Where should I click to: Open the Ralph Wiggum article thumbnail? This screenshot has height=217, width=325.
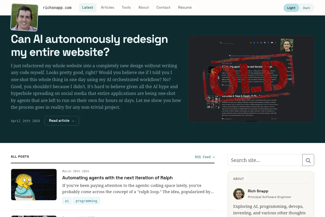[34, 185]
